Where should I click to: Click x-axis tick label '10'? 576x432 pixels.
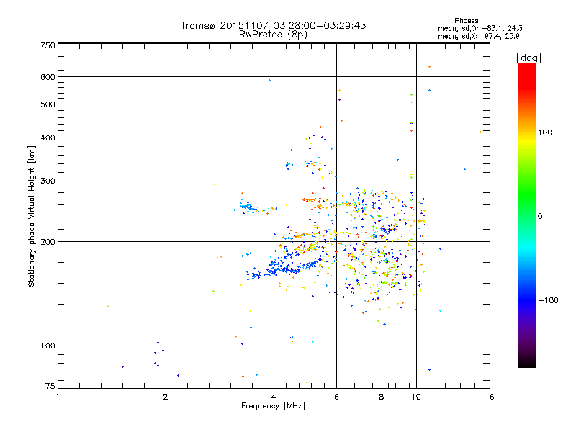[x=416, y=397]
